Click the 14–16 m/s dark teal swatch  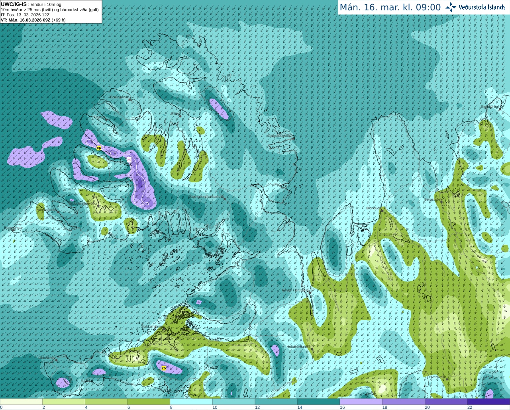click(319, 402)
